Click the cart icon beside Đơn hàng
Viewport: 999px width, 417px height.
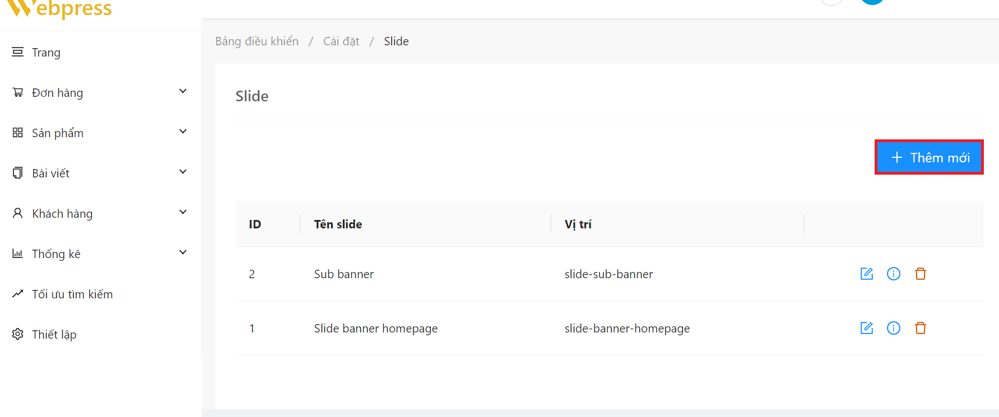pyautogui.click(x=18, y=92)
